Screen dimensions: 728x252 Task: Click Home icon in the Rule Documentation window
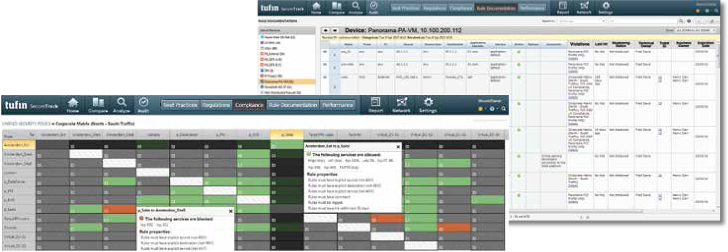coord(316,7)
